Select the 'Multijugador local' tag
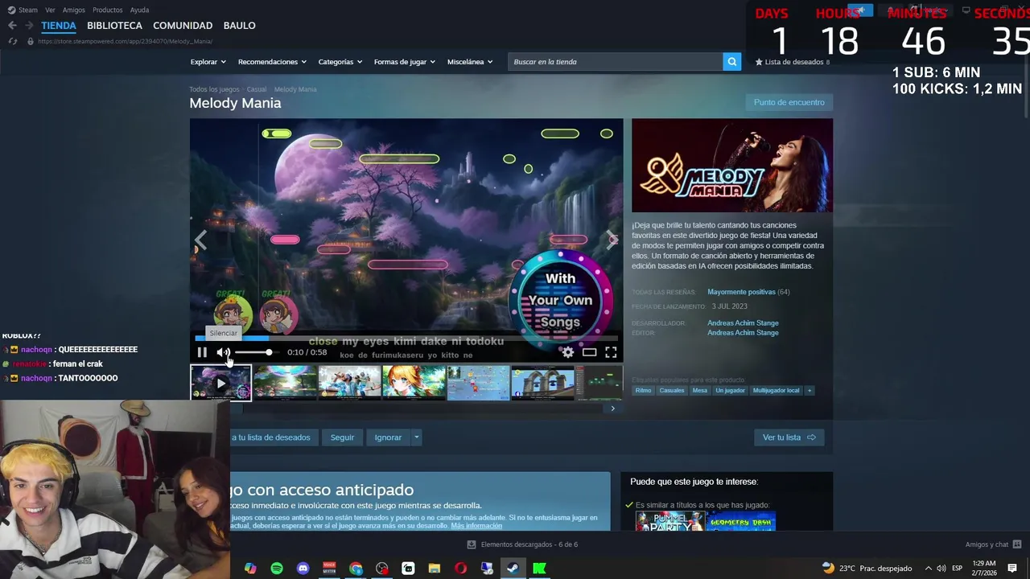1030x579 pixels. click(777, 391)
